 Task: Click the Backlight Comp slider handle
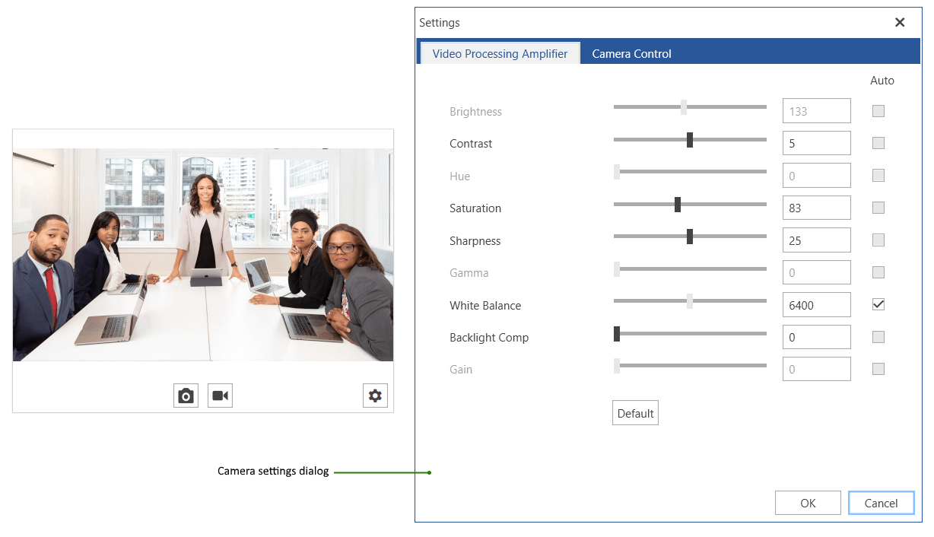616,333
